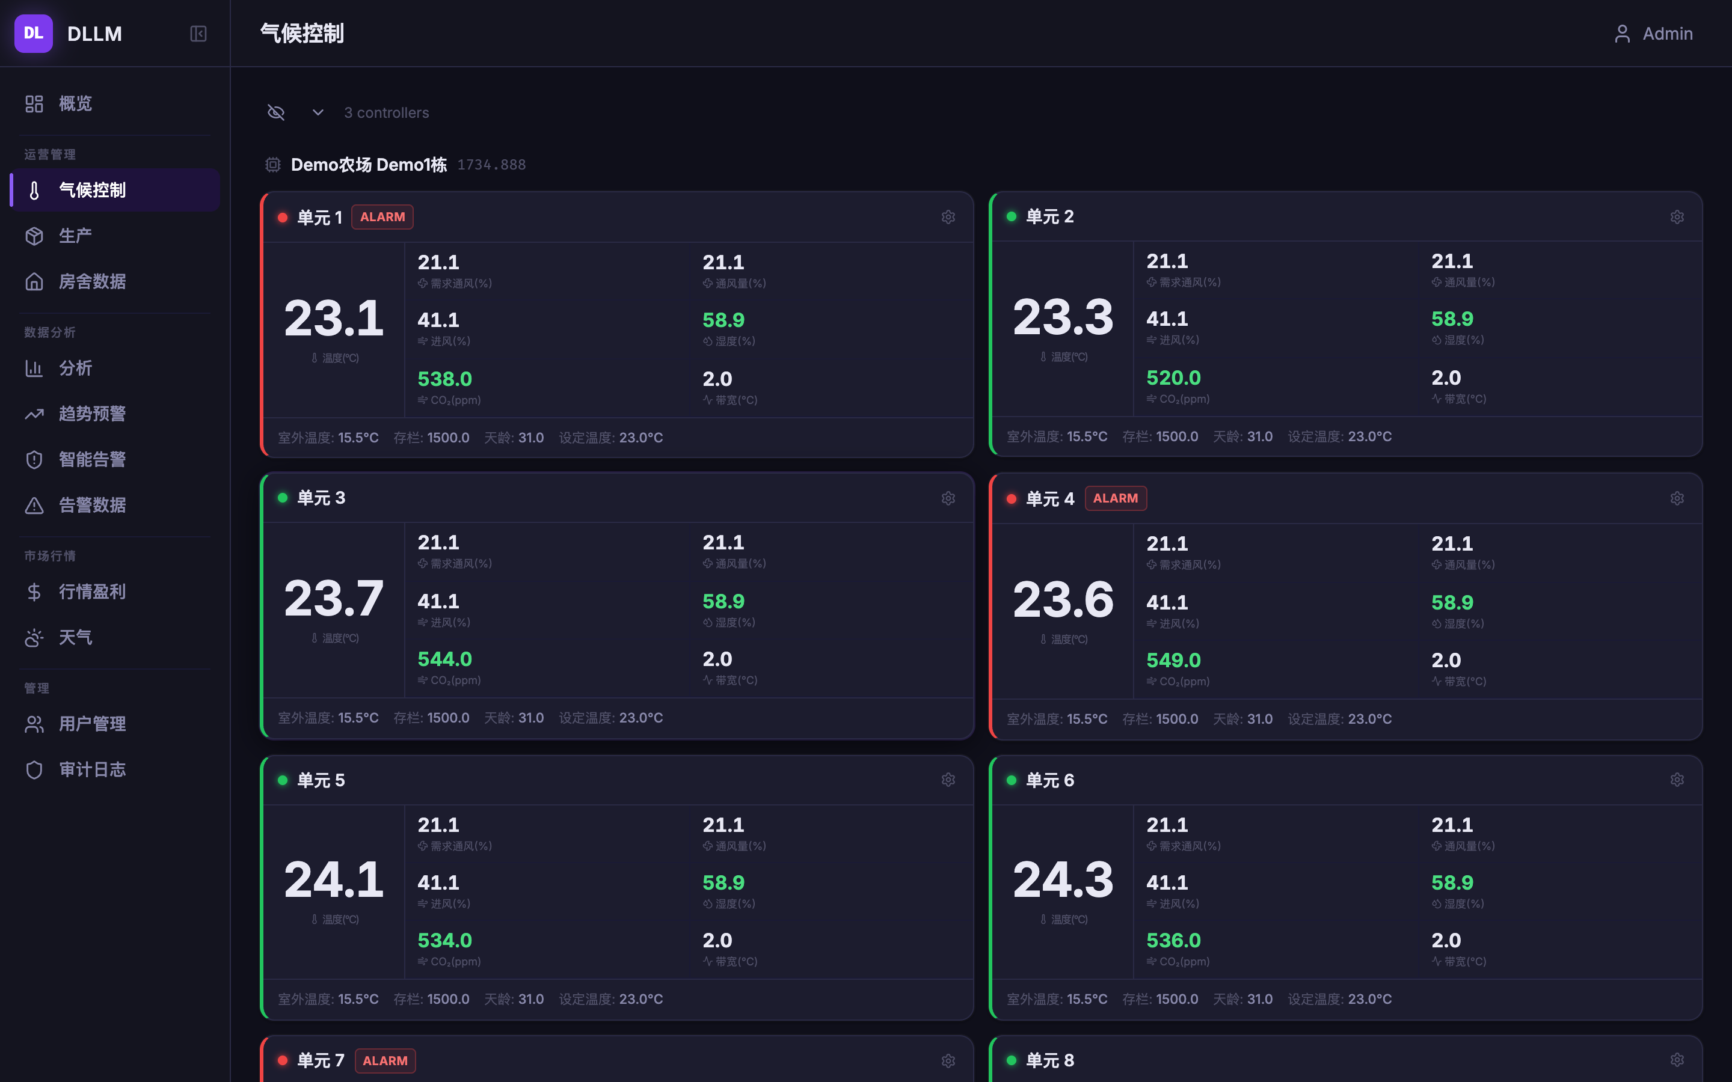1732x1082 pixels.
Task: Click the ALARM badge on 单元 4
Action: pos(1115,498)
